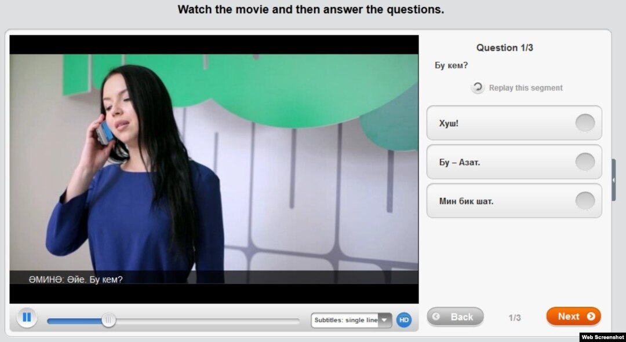The image size is (626, 342).
Task: Go Back to previous step
Action: point(455,317)
